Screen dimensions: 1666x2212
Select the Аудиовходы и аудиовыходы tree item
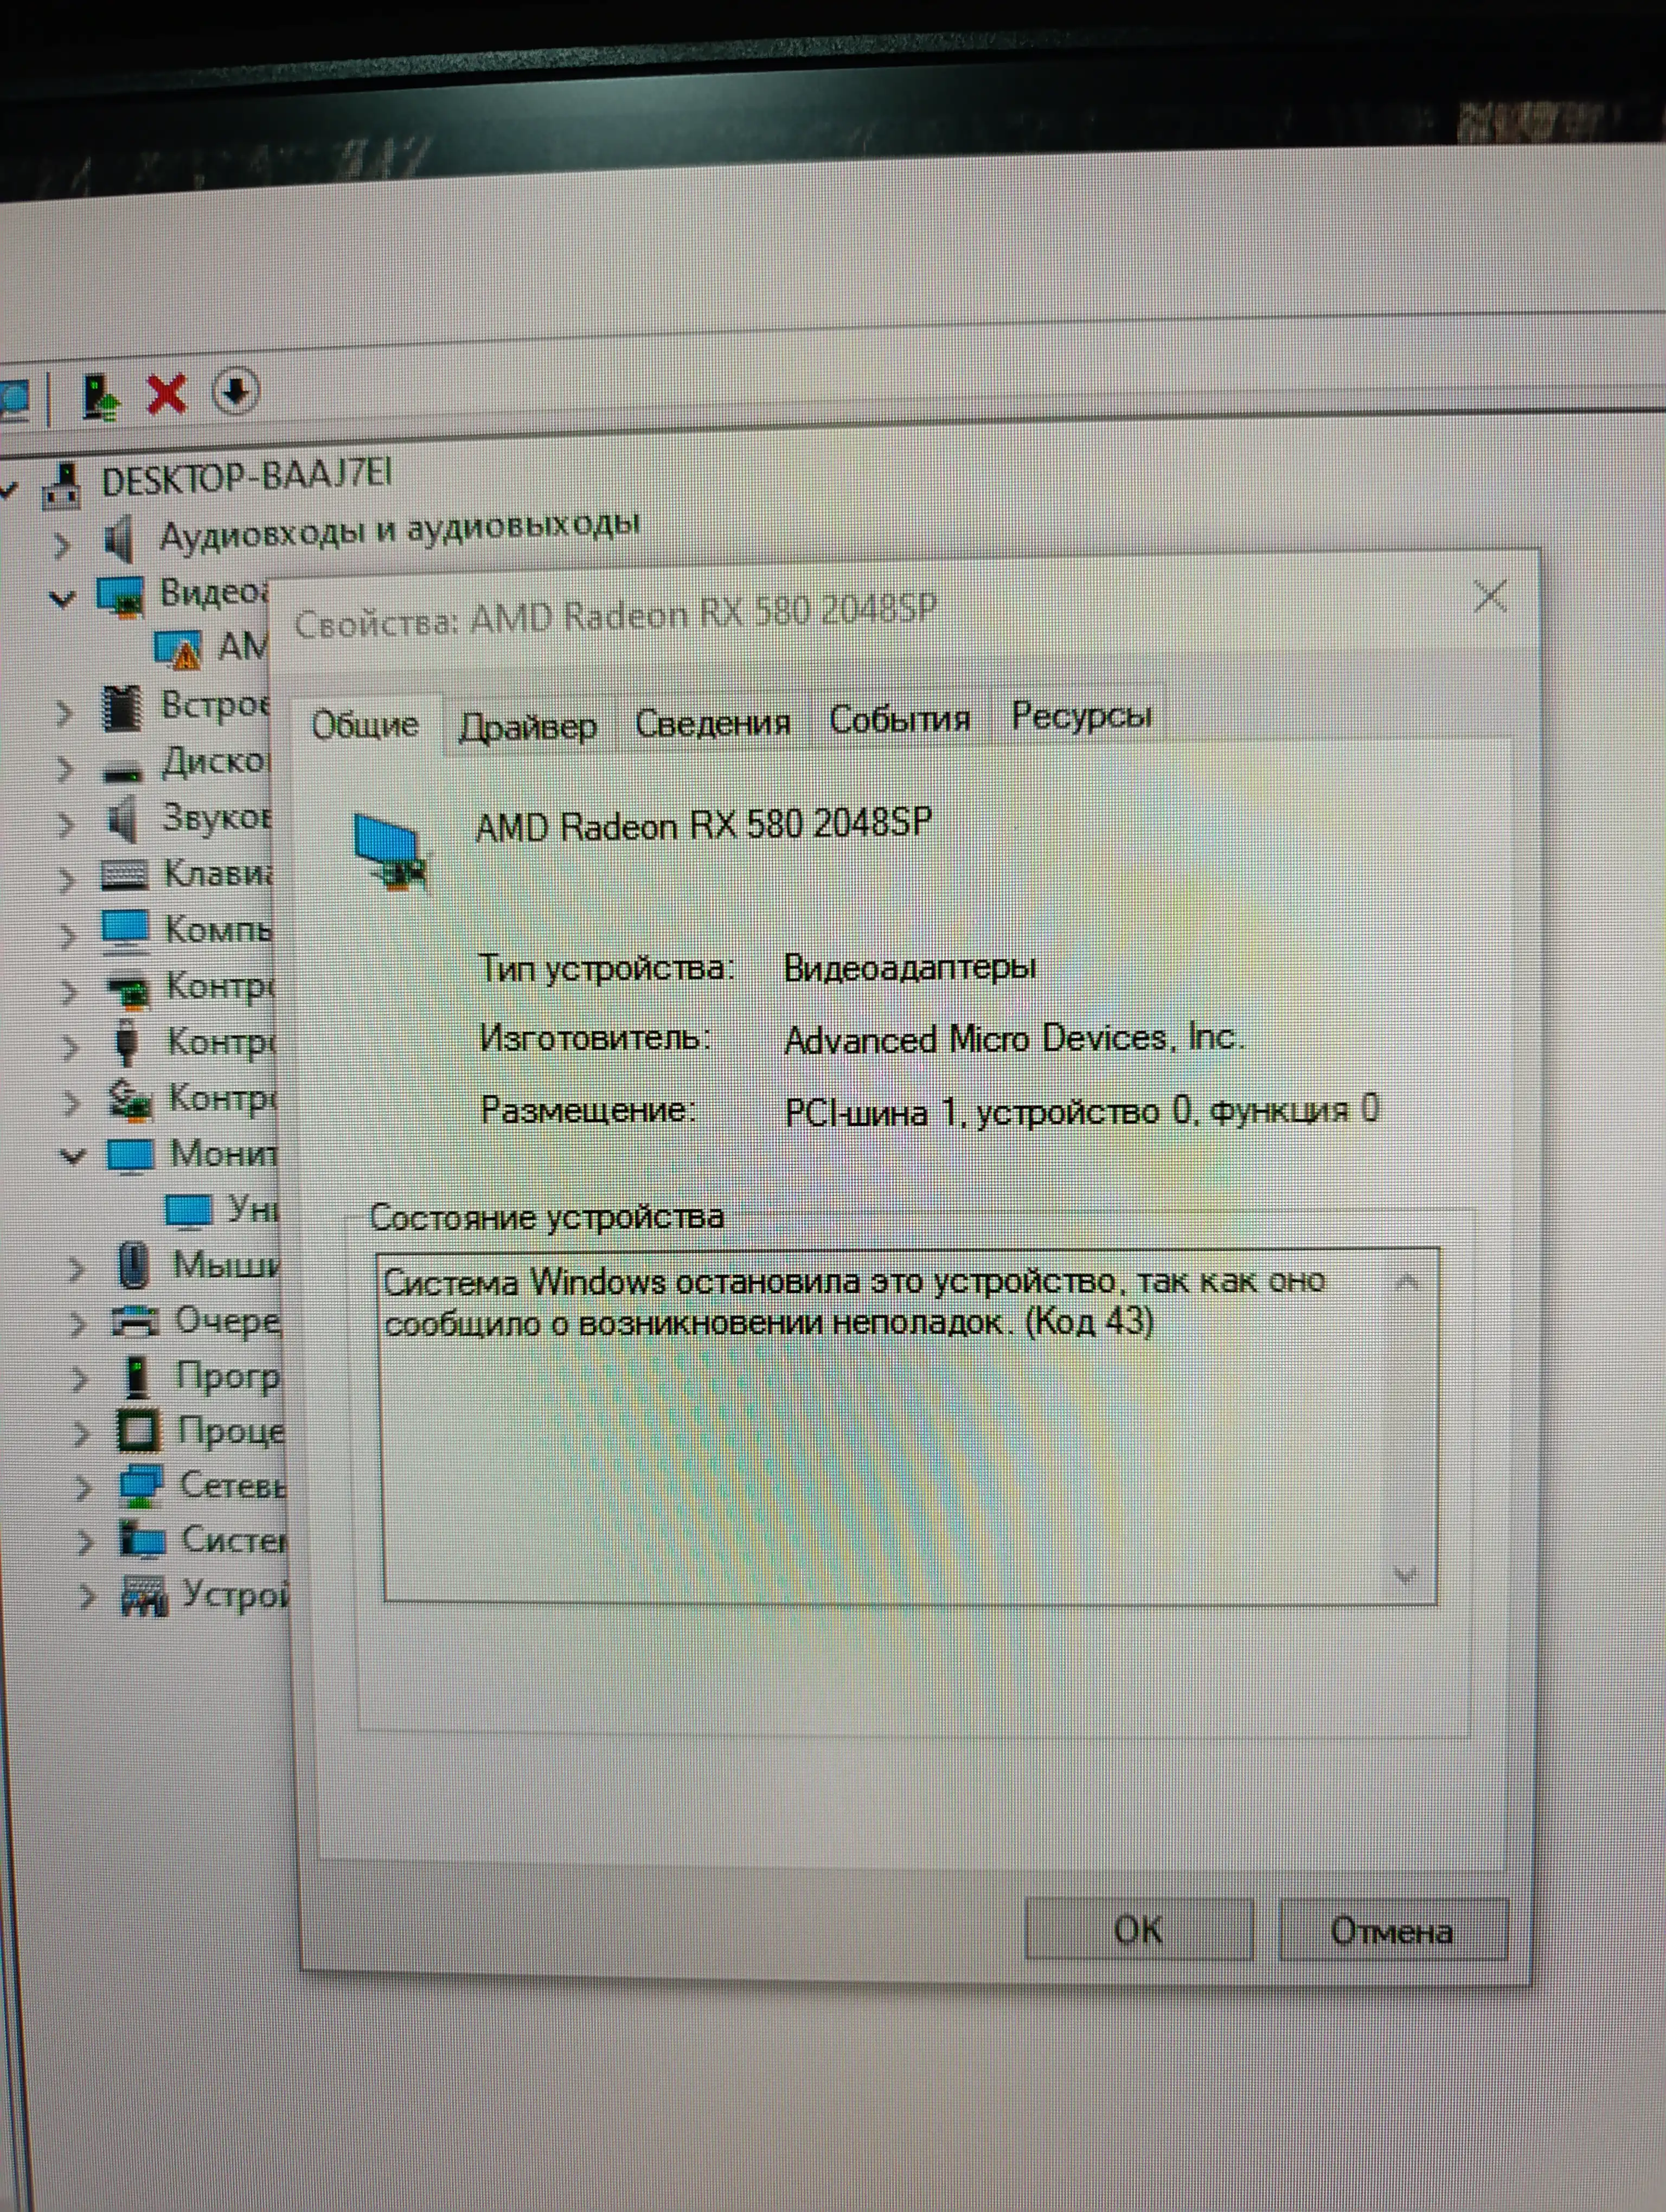coord(400,529)
